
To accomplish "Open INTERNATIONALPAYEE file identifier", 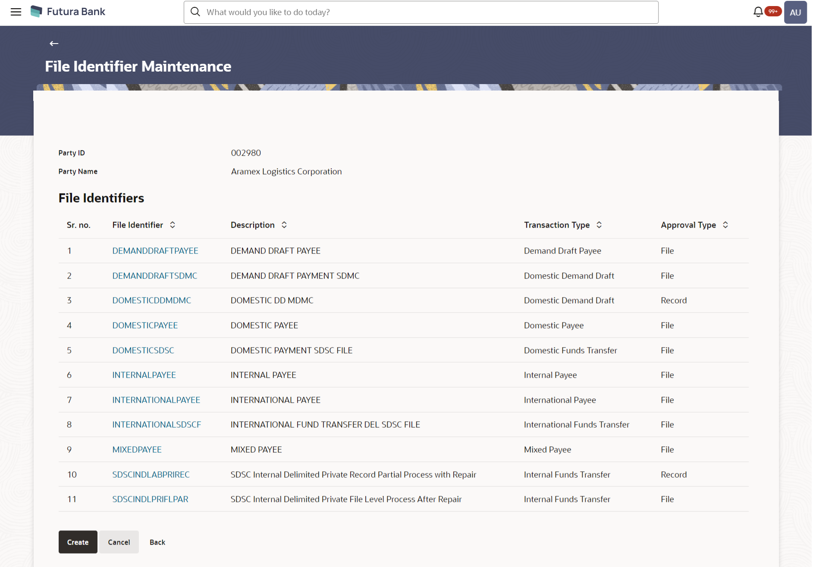I will pos(156,400).
